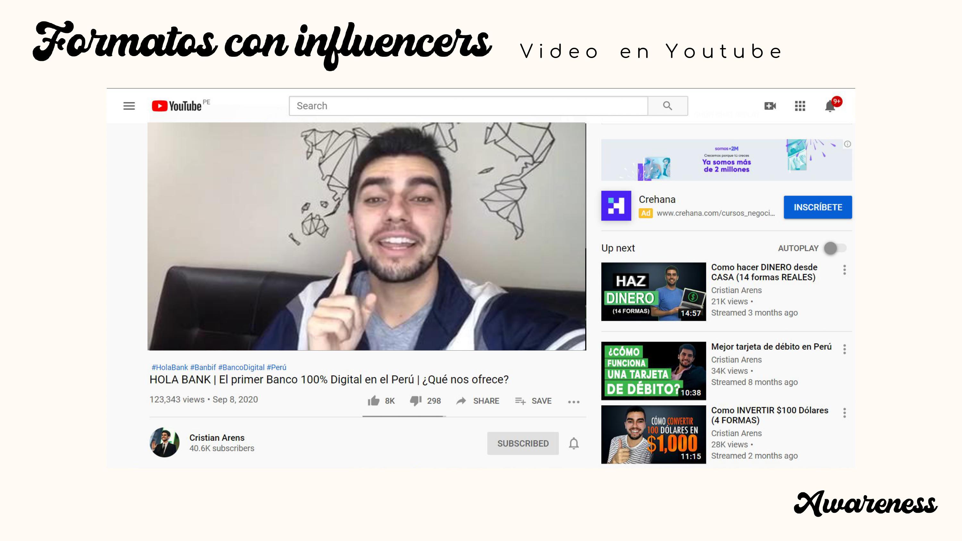Click the '123,343 views' text
Screen dimensions: 962x541
(177, 399)
